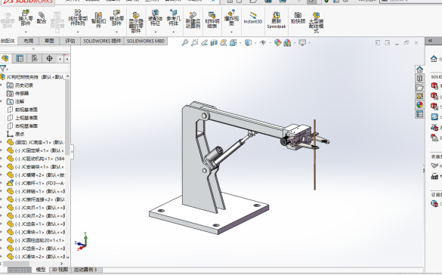The width and height of the screenshot is (442, 275).
Task: Open the SOLIDWORKS 插件 ribbon tab
Action: (102, 41)
